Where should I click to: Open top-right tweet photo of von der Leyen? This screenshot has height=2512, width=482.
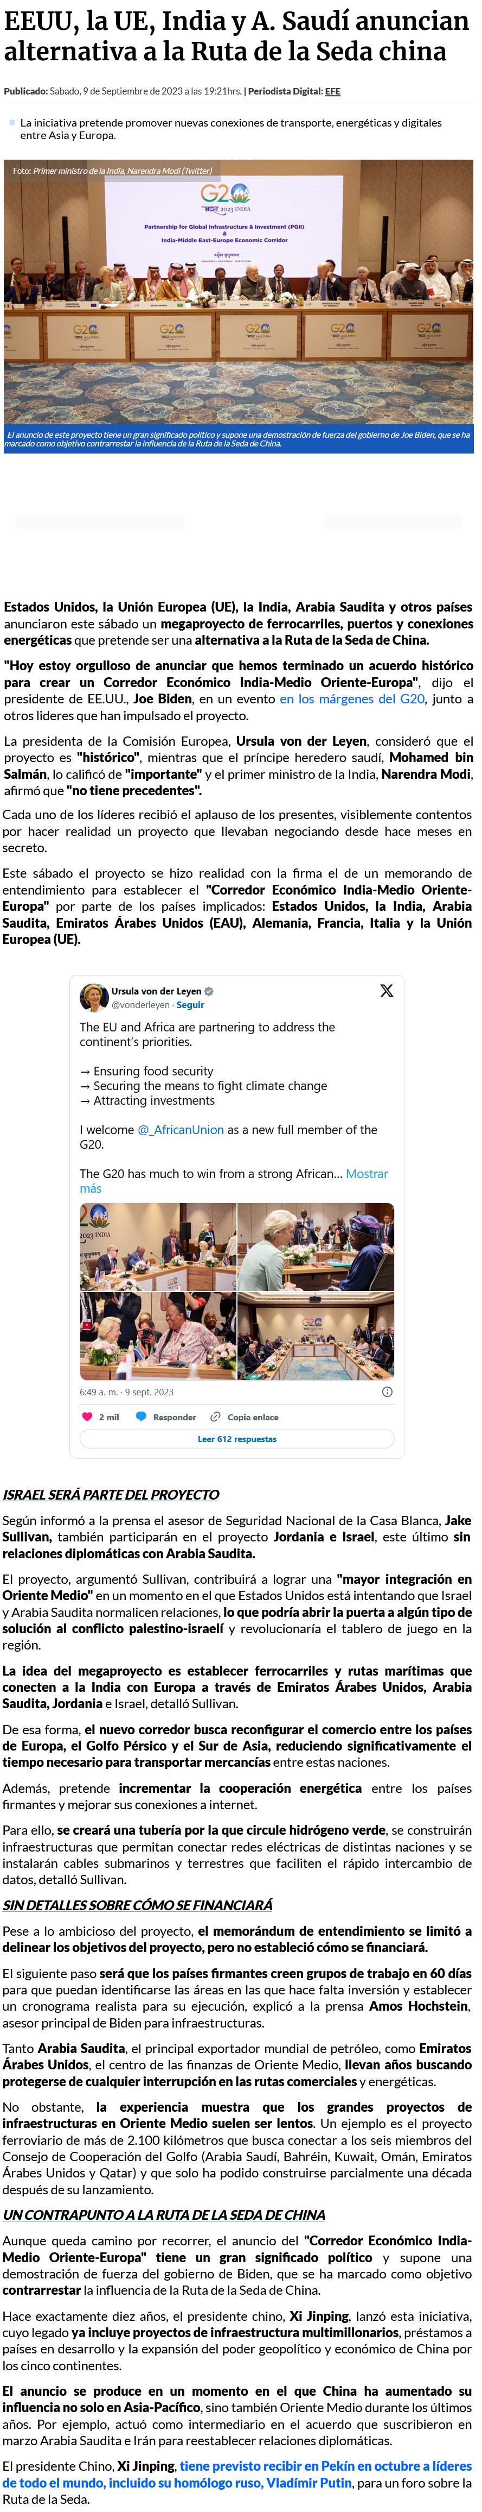(317, 1246)
